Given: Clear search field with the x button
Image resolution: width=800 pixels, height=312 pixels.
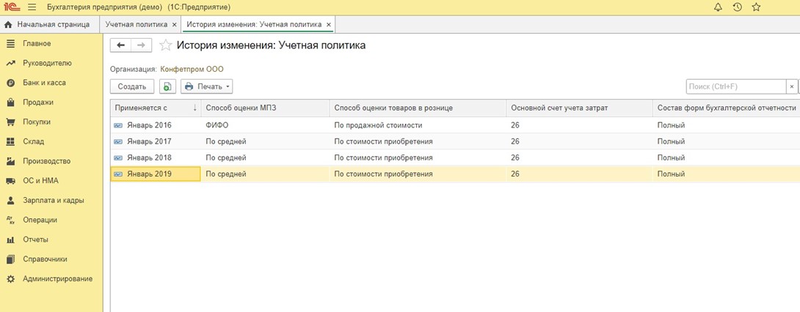Looking at the screenshot, I should click(791, 86).
